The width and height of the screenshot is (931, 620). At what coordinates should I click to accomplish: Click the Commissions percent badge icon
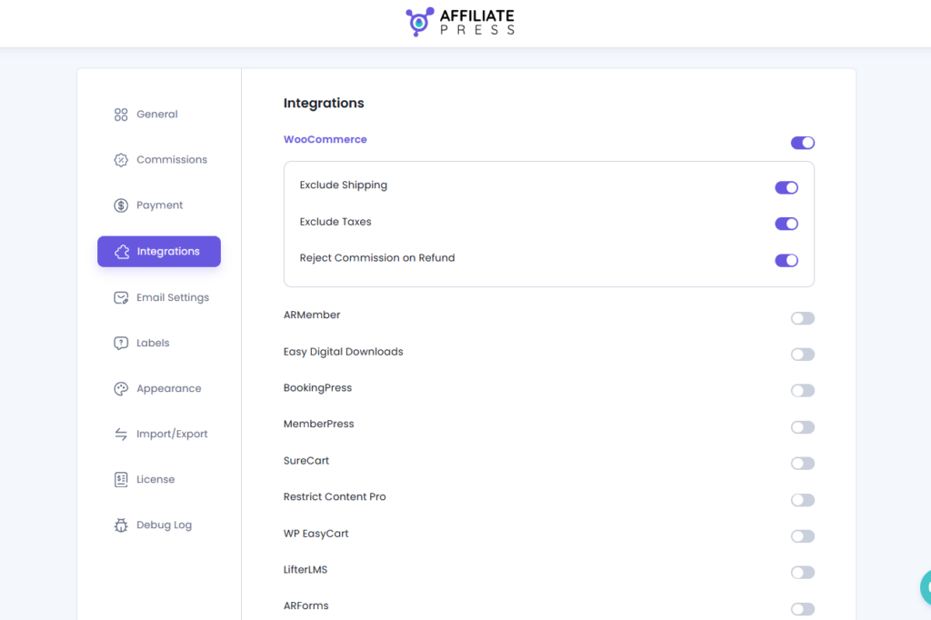pos(121,160)
